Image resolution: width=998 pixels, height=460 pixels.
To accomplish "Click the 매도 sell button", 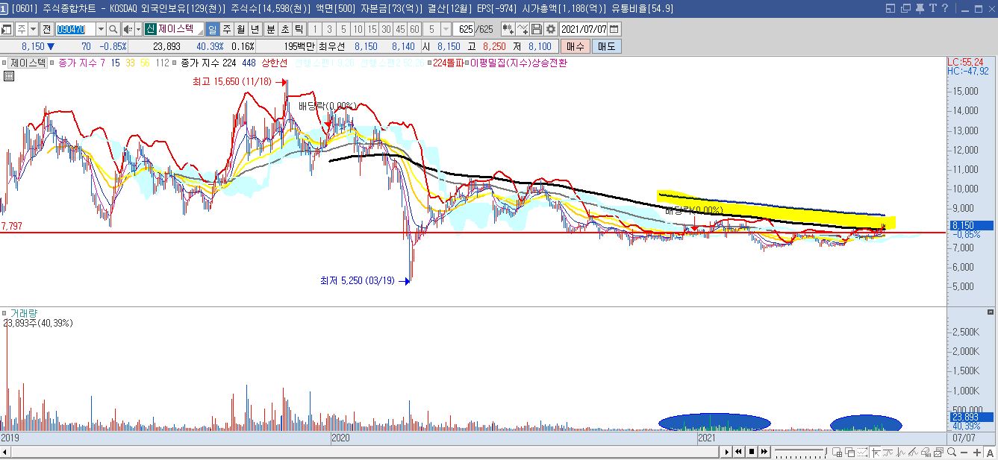I will coord(606,46).
